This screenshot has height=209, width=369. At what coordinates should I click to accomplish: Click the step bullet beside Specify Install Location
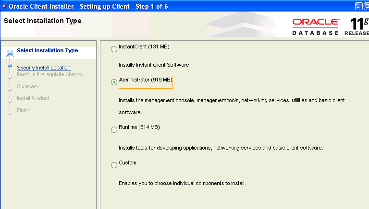pos(10,65)
